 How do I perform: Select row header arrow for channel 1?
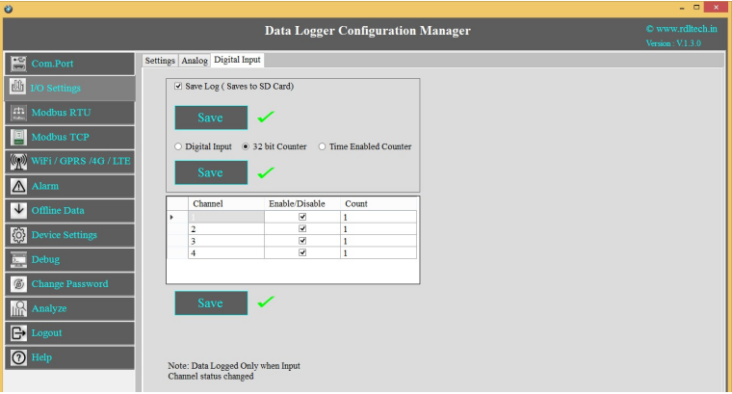177,217
